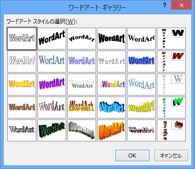
Task: Select the dark red vertical WordArt style
Action: click(x=171, y=62)
